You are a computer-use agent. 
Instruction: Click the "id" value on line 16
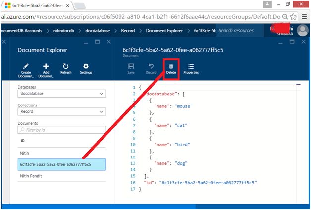[208, 183]
